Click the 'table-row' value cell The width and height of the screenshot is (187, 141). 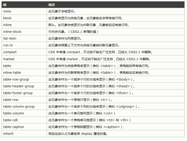click(24, 100)
